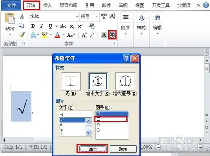This screenshot has width=210, height=156.
Task: Apply subscript formatting
Action: [72, 27]
